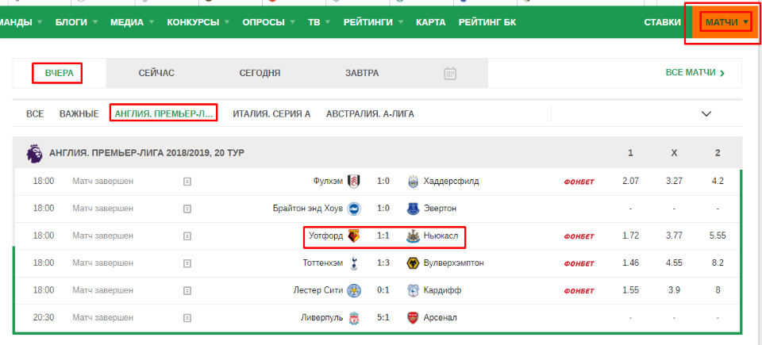
Task: Select the ИТАЛИЯ. СЕРИЯ А filter
Action: pos(271,114)
